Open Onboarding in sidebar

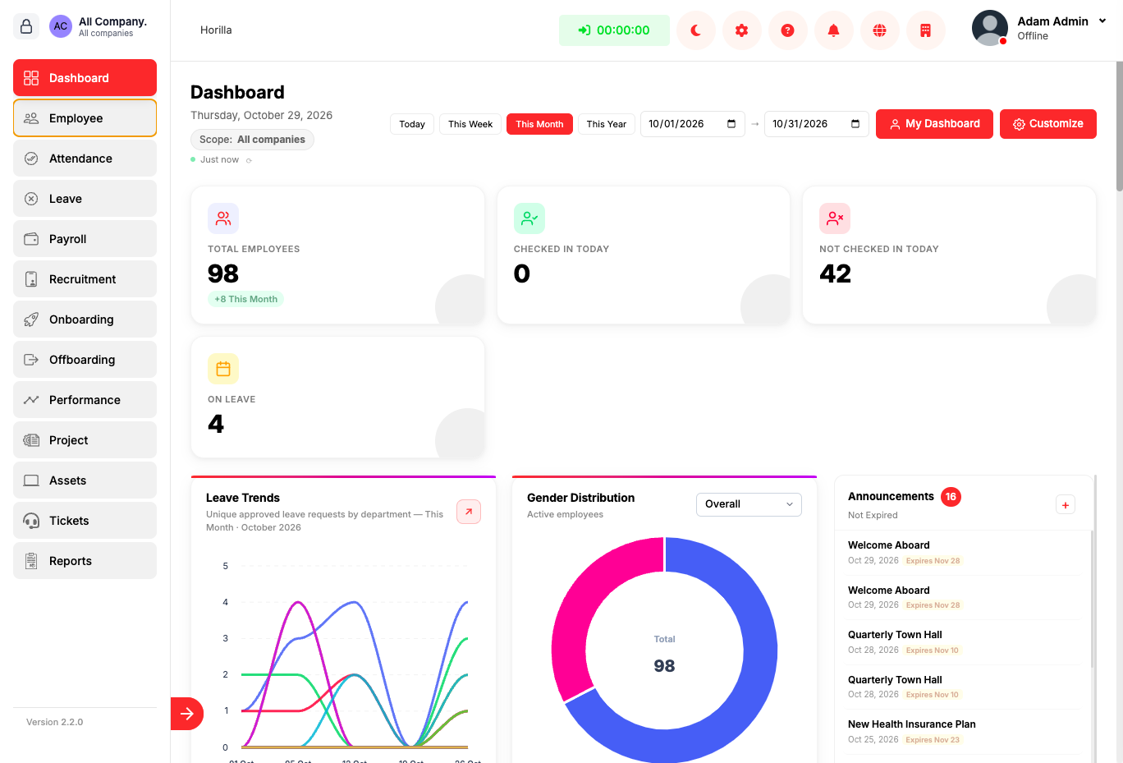85,319
